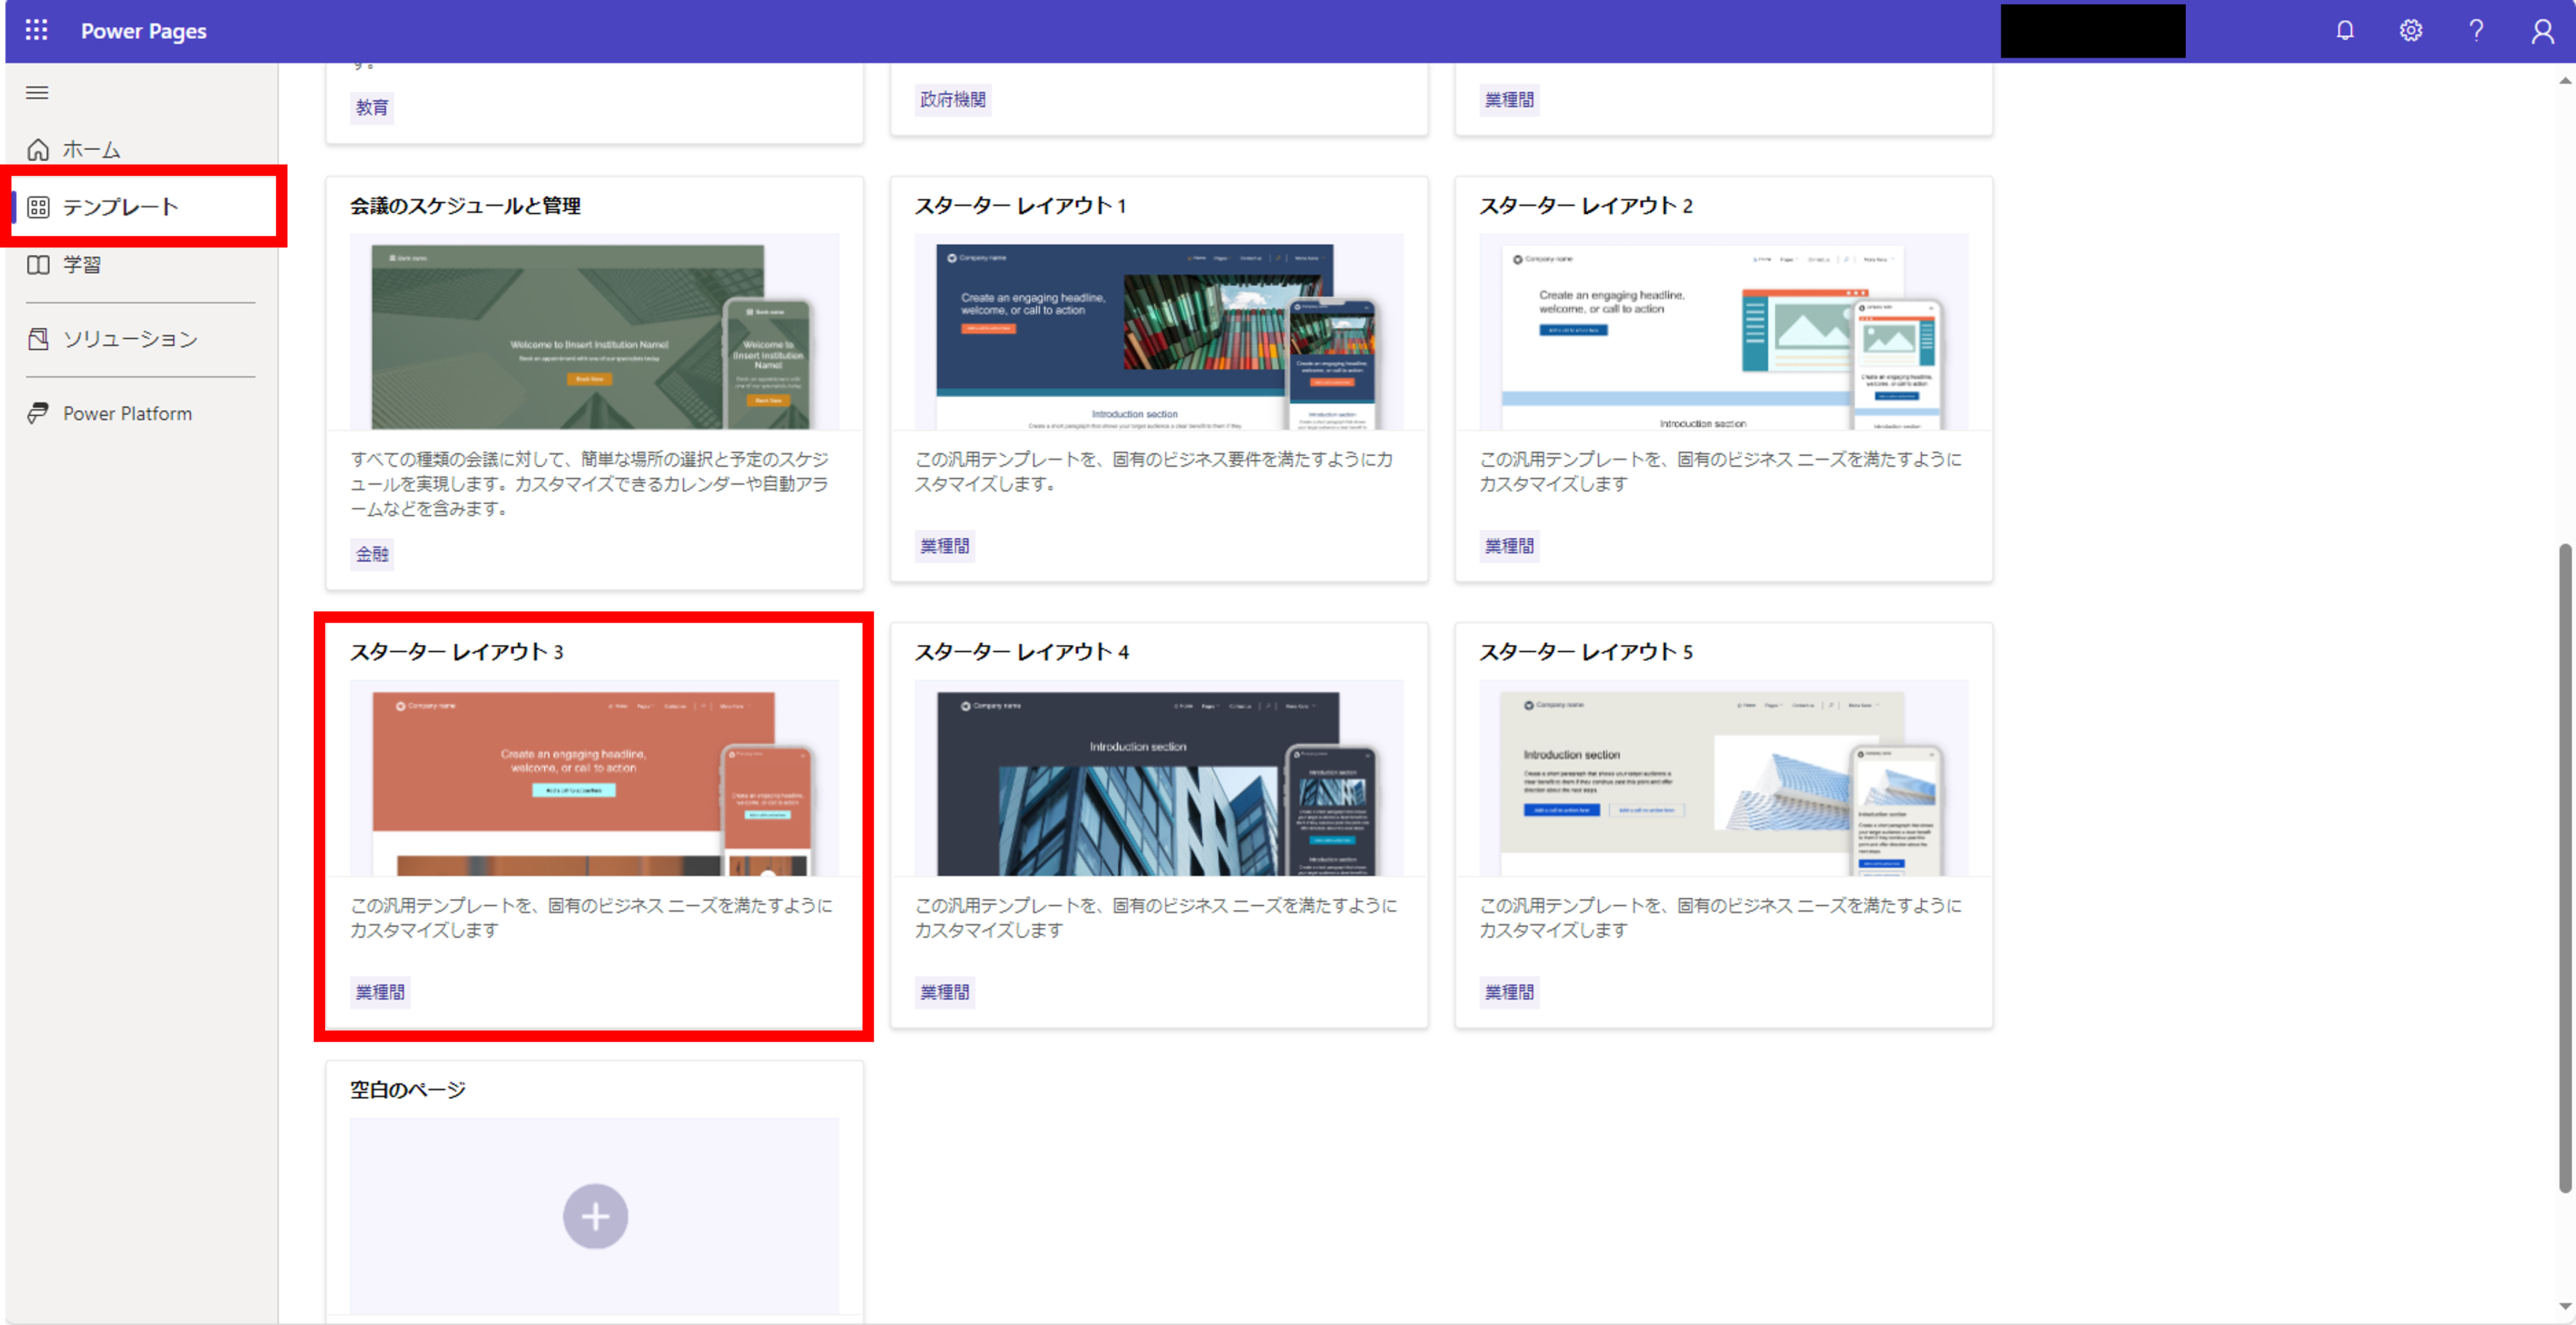Click the ソリューション icon

click(x=38, y=339)
